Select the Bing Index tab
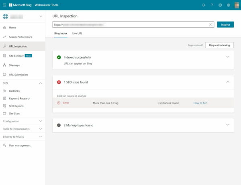This screenshot has width=241, height=185. [x=61, y=33]
